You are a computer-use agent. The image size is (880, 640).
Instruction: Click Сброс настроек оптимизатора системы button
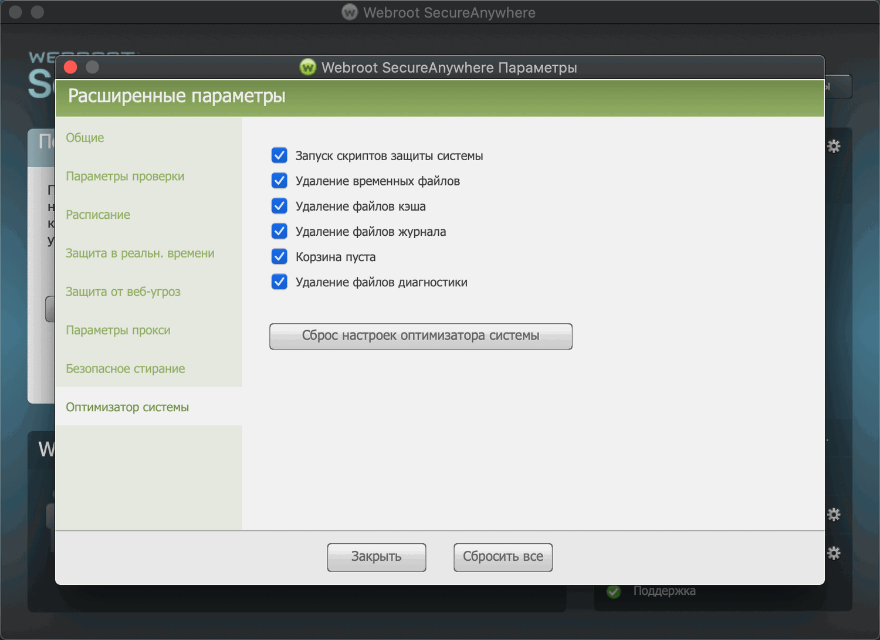coord(421,336)
